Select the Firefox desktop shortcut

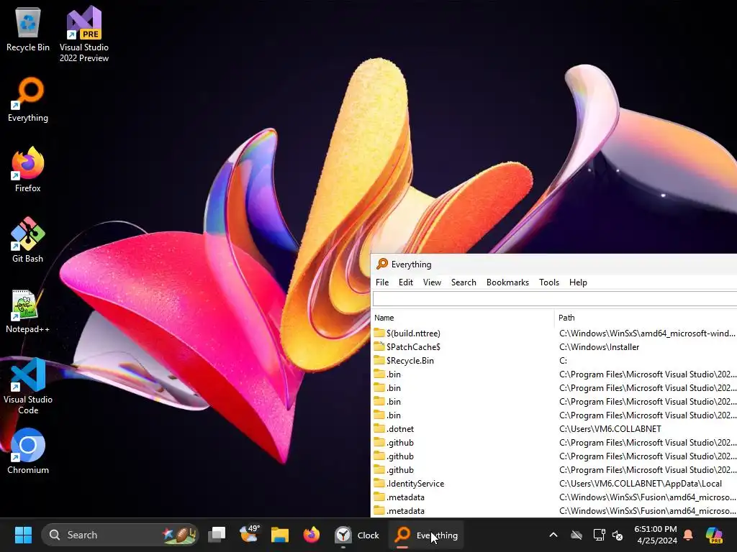[28, 170]
